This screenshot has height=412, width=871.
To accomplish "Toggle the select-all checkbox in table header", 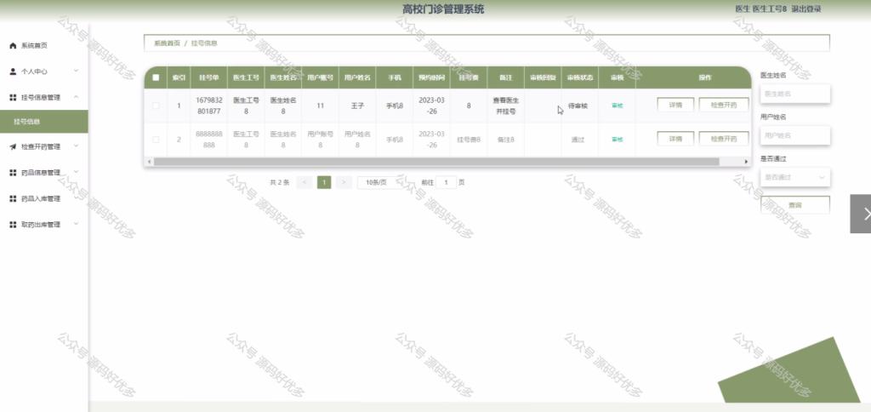I will click(x=156, y=77).
